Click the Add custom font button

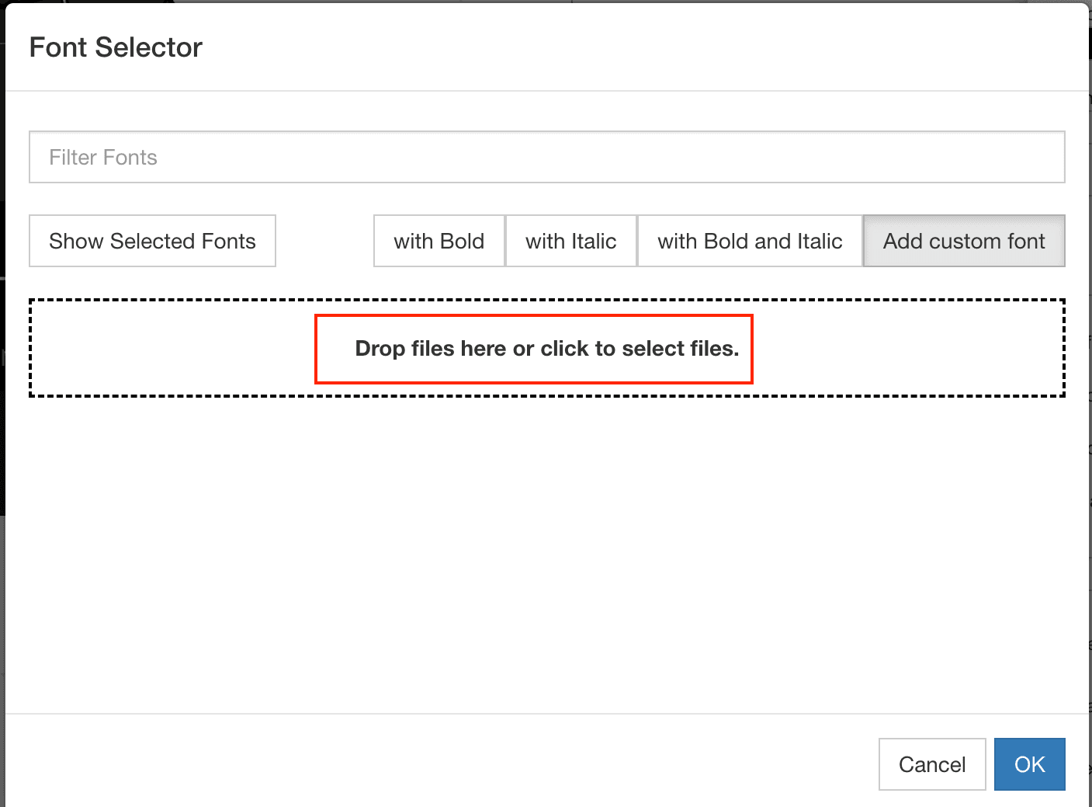coord(964,241)
